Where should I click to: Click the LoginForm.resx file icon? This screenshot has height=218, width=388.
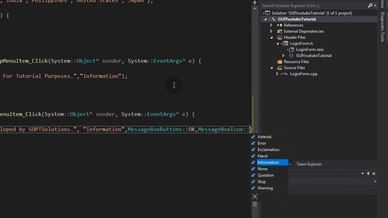pos(292,50)
